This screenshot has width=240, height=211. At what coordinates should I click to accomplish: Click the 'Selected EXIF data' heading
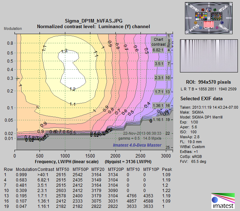202,98
